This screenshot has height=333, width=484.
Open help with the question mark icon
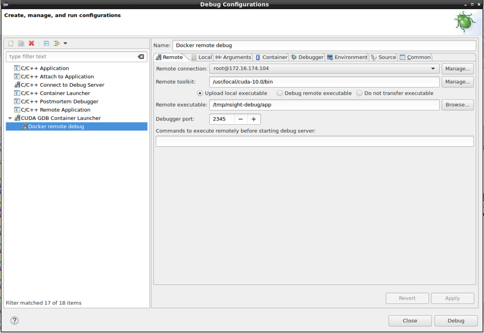[x=14, y=321]
